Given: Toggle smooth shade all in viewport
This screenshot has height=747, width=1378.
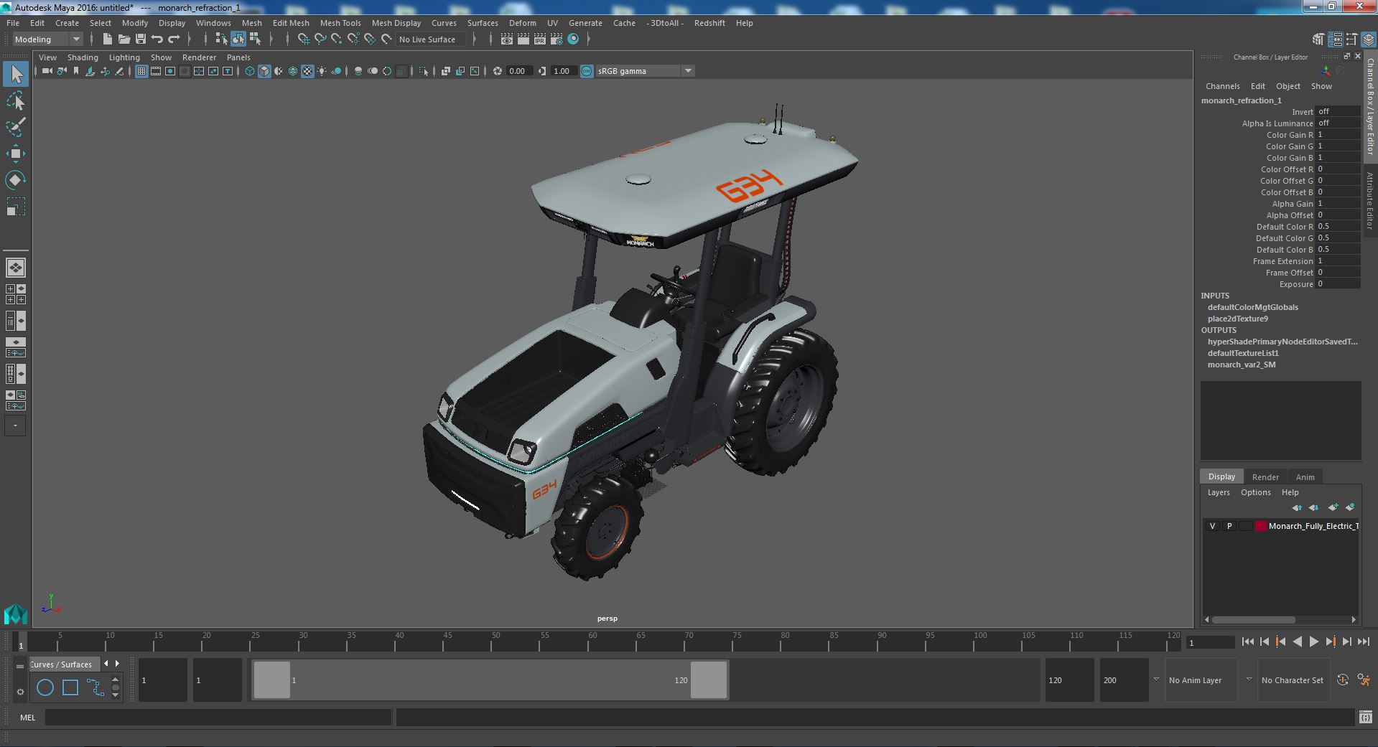Looking at the screenshot, I should [x=264, y=71].
